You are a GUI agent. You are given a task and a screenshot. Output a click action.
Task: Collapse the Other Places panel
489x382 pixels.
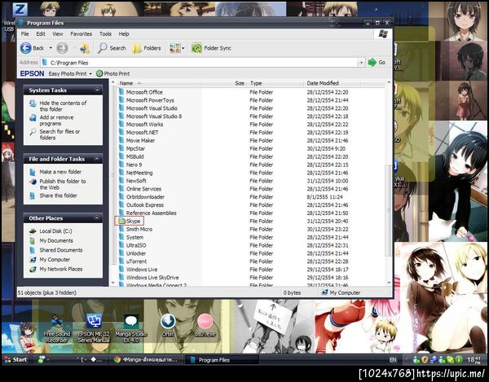pos(97,217)
